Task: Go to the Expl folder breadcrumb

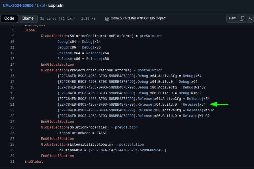Action: point(41,5)
